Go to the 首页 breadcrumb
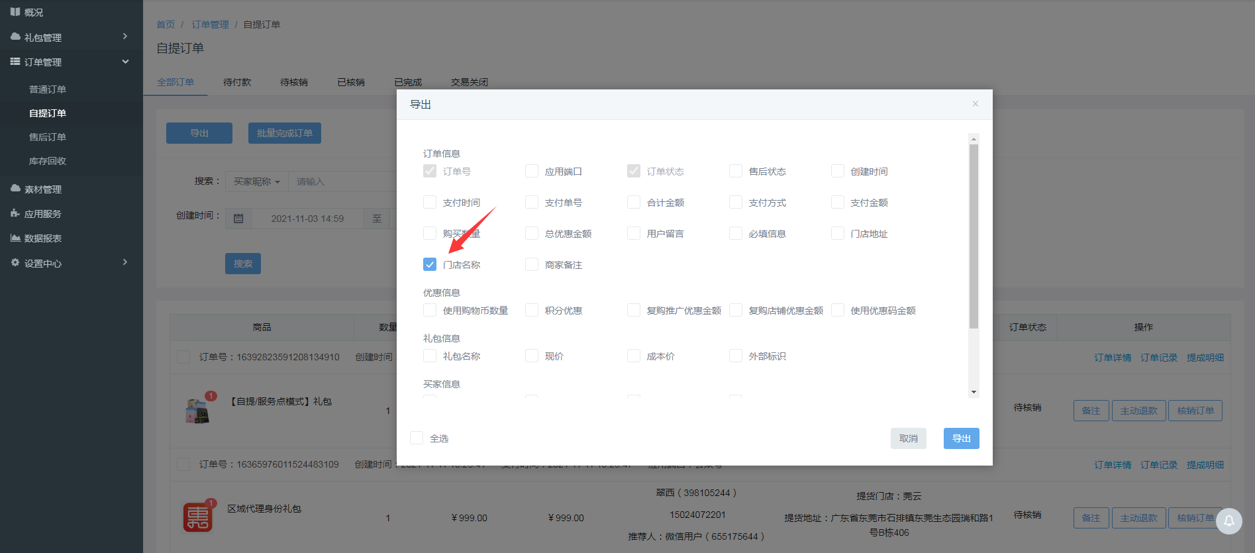 tap(166, 25)
